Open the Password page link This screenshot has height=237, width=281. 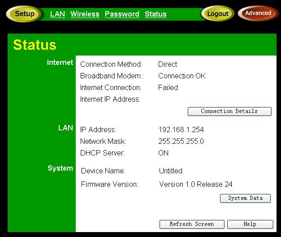pos(122,14)
